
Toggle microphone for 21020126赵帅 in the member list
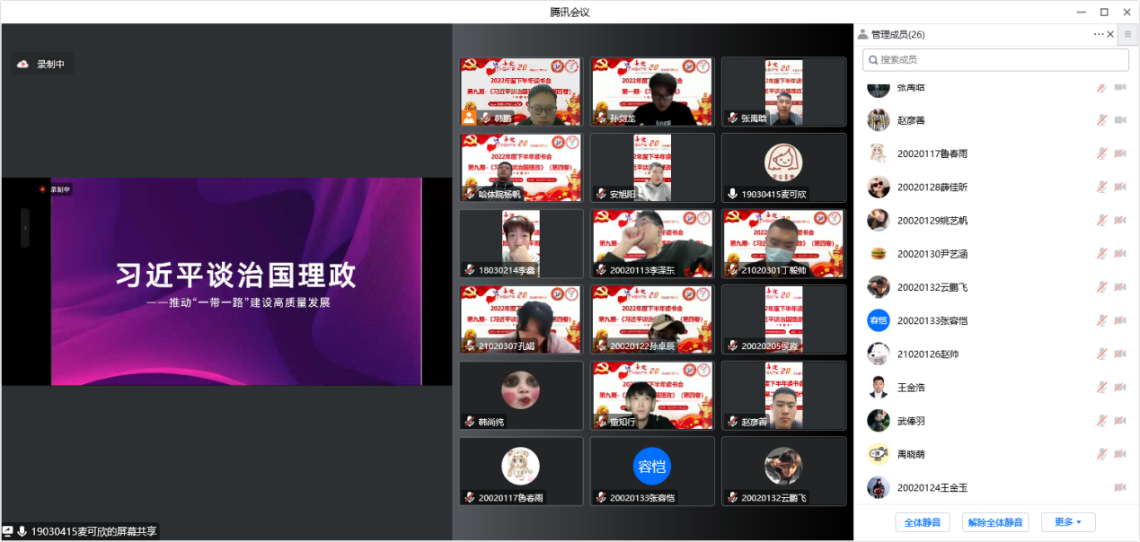[1101, 354]
